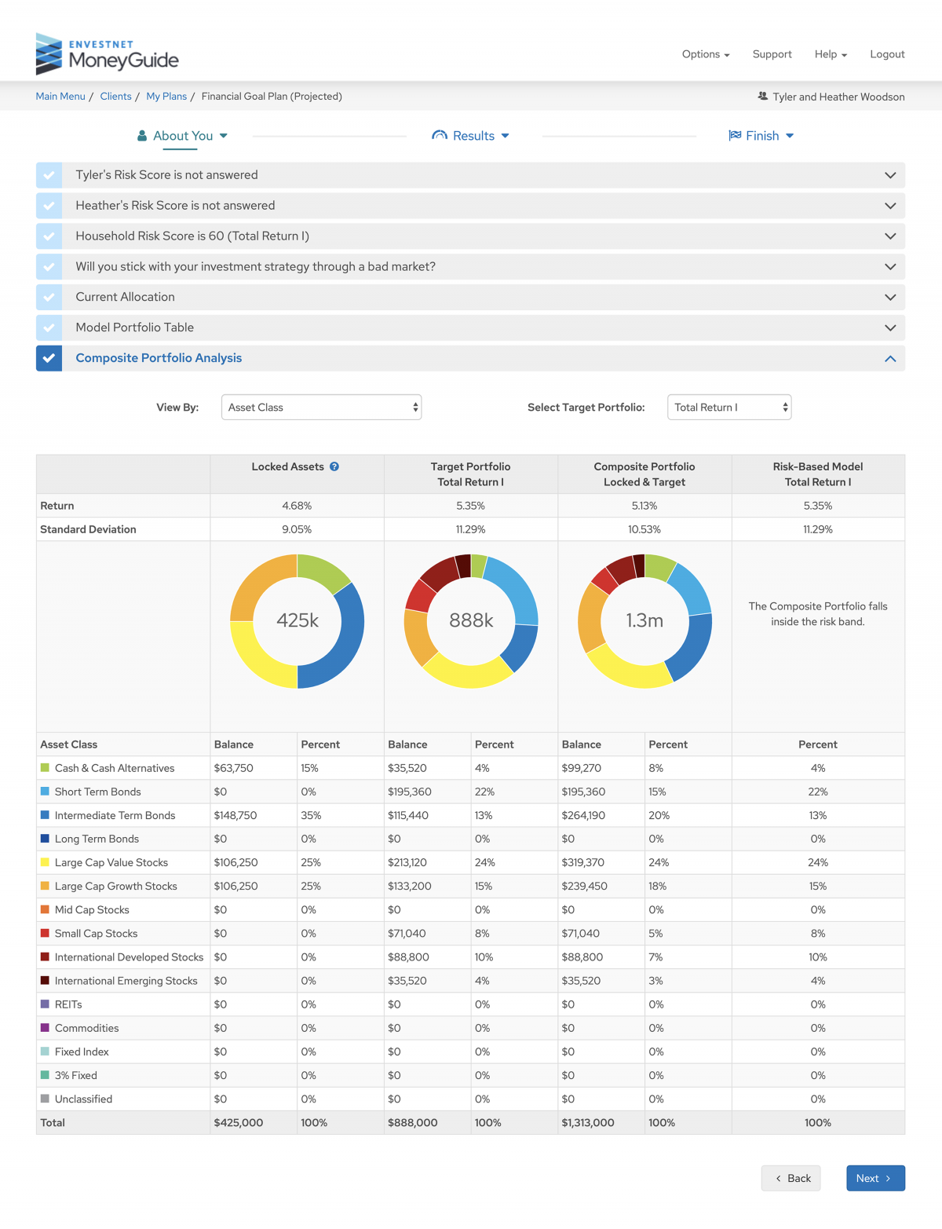Open the Select Target Portfolio dropdown
The width and height of the screenshot is (942, 1229).
click(728, 408)
